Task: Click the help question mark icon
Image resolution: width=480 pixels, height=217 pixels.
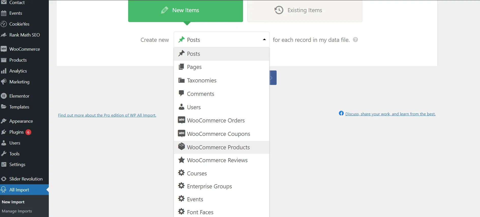Action: pos(355,40)
